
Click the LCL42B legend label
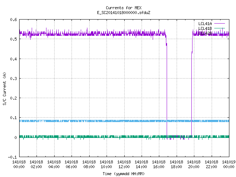[205, 33]
